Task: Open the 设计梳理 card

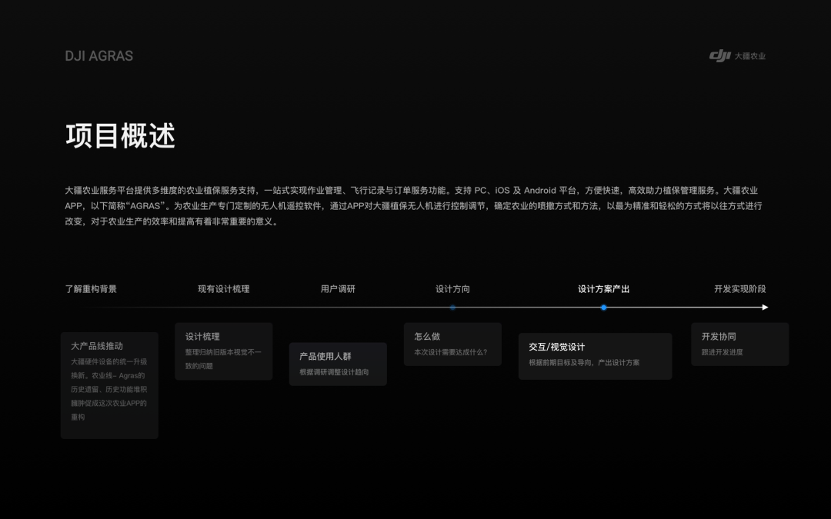Action: click(x=224, y=351)
